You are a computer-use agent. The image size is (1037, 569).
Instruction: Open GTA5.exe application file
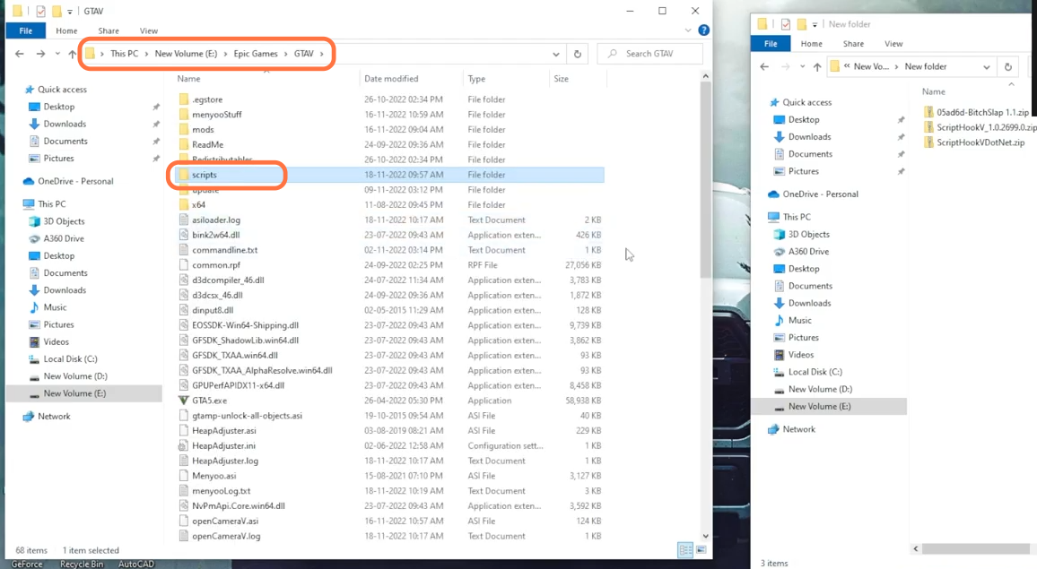tap(210, 401)
